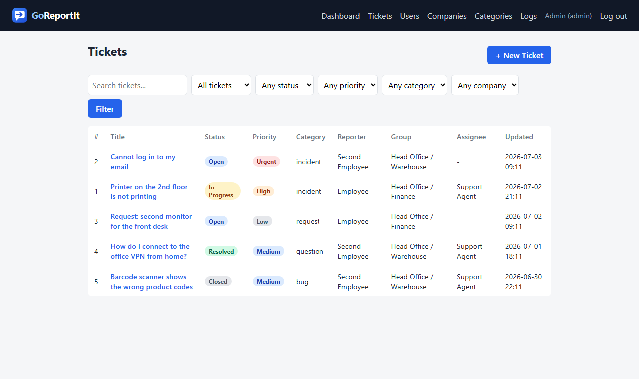Screen dimensions: 639x379
Task: Click the Tickets page heading
Action: tap(107, 52)
